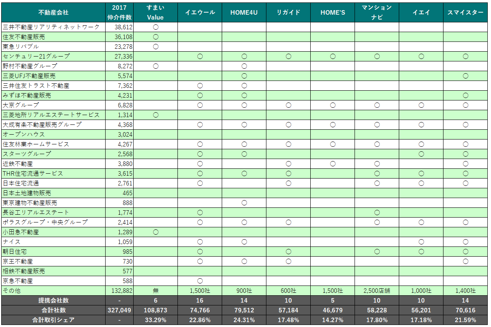
Task: Click the 21.59% share cell
Action: click(x=465, y=320)
